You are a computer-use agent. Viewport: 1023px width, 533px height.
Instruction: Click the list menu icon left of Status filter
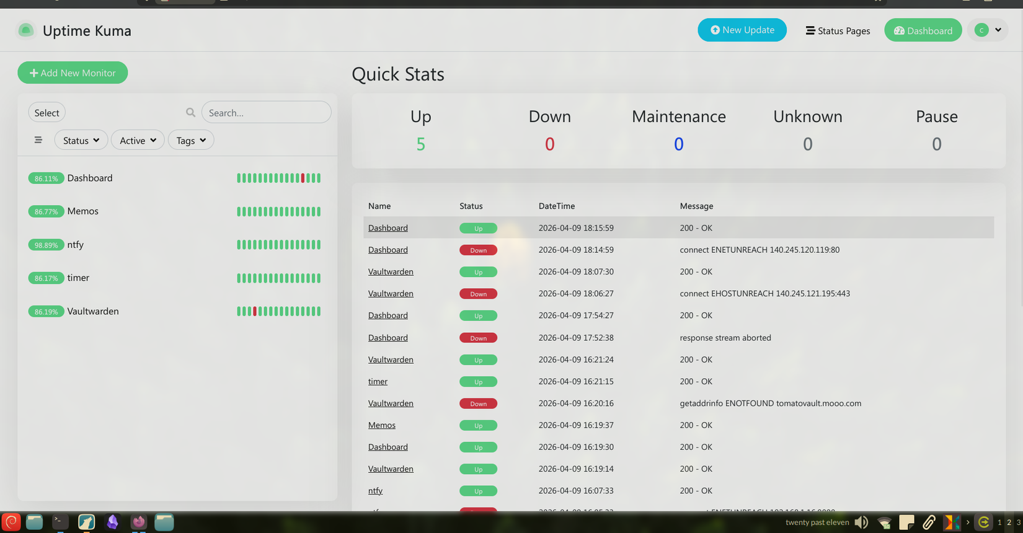tap(38, 140)
